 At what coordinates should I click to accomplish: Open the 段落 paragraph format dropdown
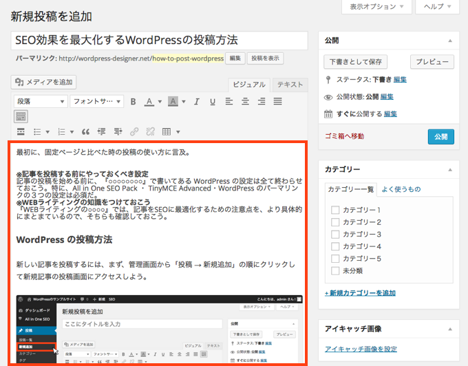point(41,101)
